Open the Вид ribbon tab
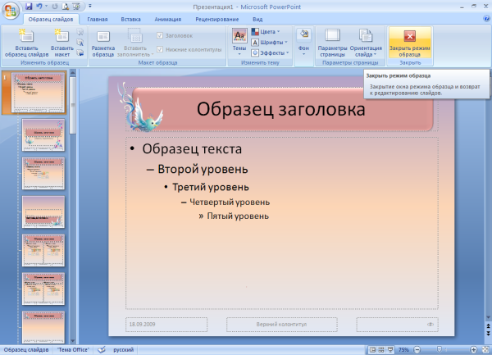The width and height of the screenshot is (492, 355). point(257,19)
